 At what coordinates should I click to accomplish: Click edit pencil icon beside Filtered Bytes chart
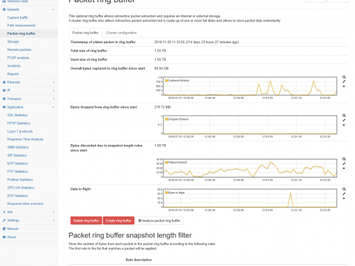point(344,164)
